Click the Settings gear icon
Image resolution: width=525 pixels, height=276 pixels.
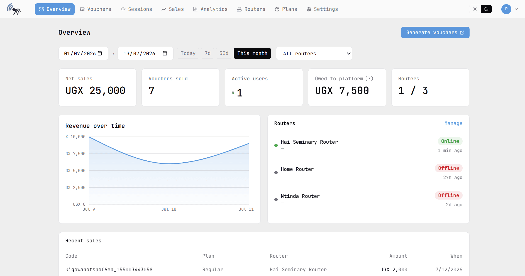point(309,9)
